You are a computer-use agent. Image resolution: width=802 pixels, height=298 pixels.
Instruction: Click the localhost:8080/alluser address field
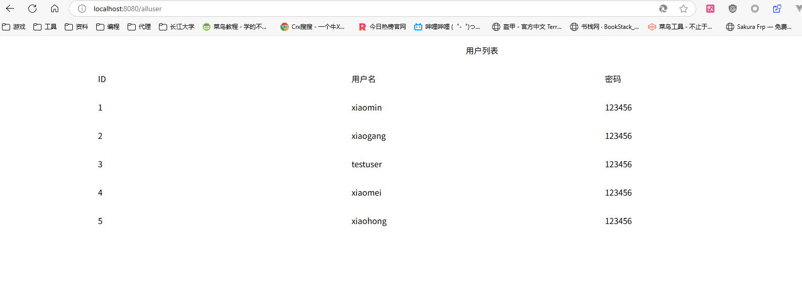(x=354, y=9)
